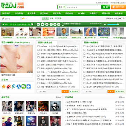This screenshot has width=126, height=126.
Task: Open 舞曲排行 in the navigation bar
Action: click(93, 13)
